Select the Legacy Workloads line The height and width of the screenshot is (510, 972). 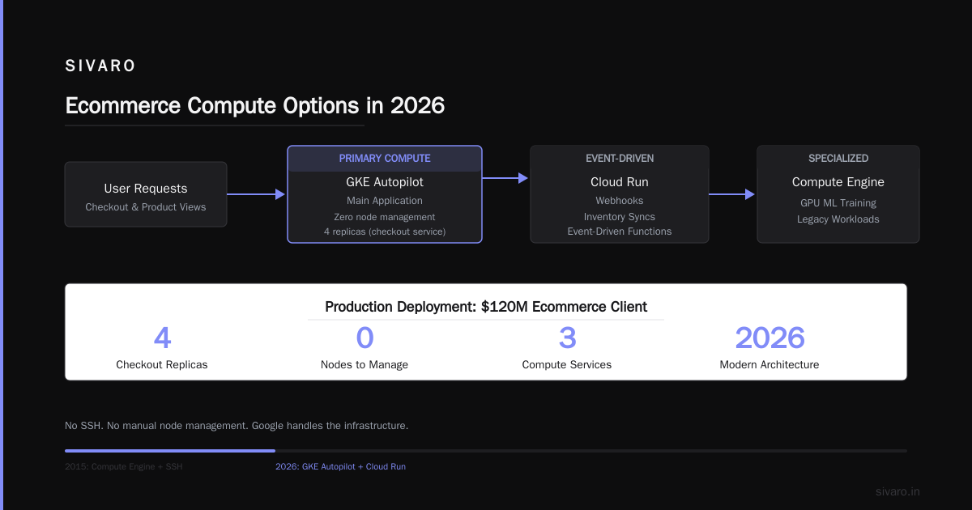point(838,219)
